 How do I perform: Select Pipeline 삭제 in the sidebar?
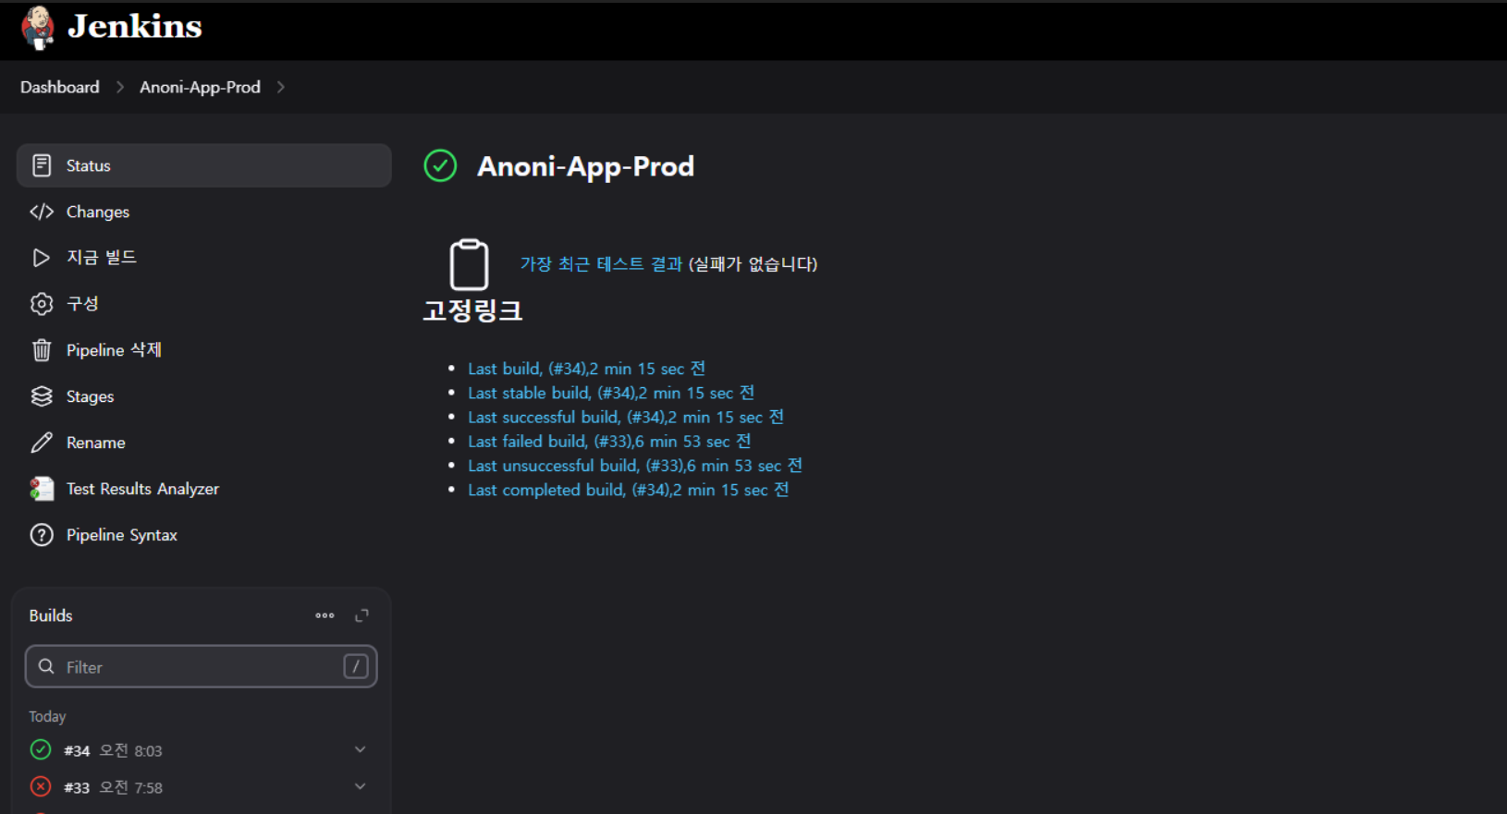click(x=204, y=350)
